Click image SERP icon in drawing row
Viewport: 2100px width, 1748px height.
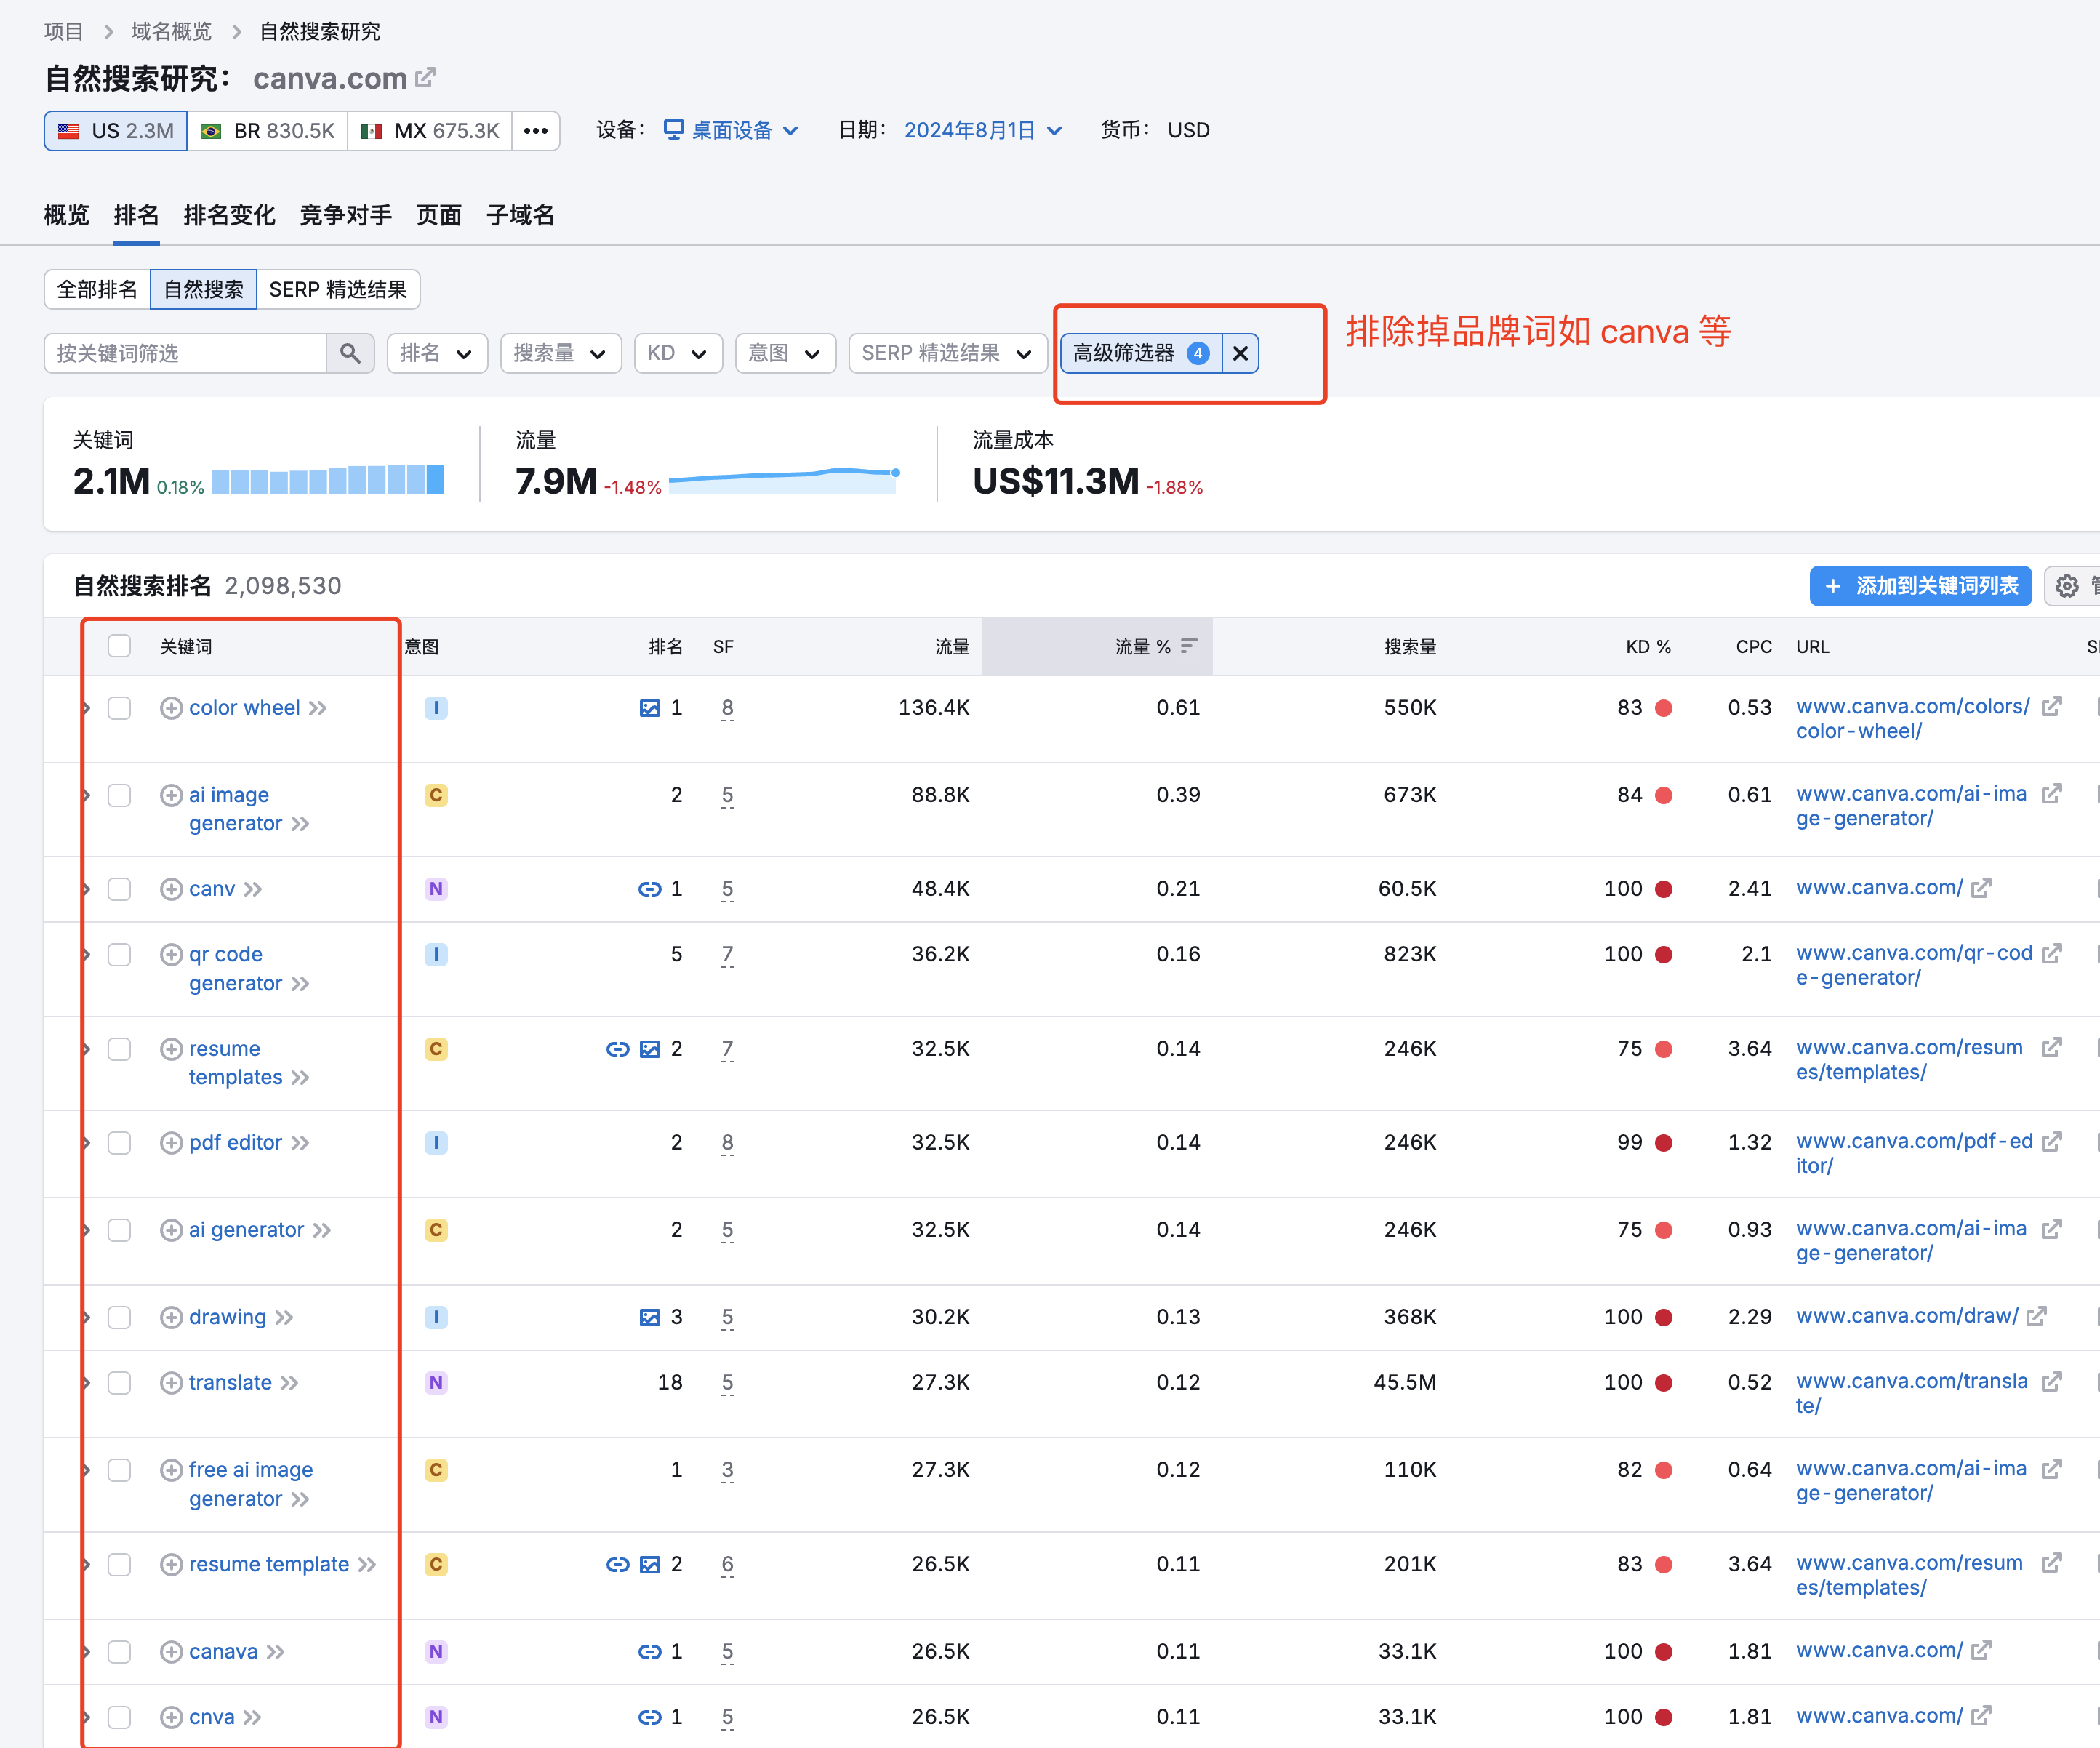pos(650,1317)
